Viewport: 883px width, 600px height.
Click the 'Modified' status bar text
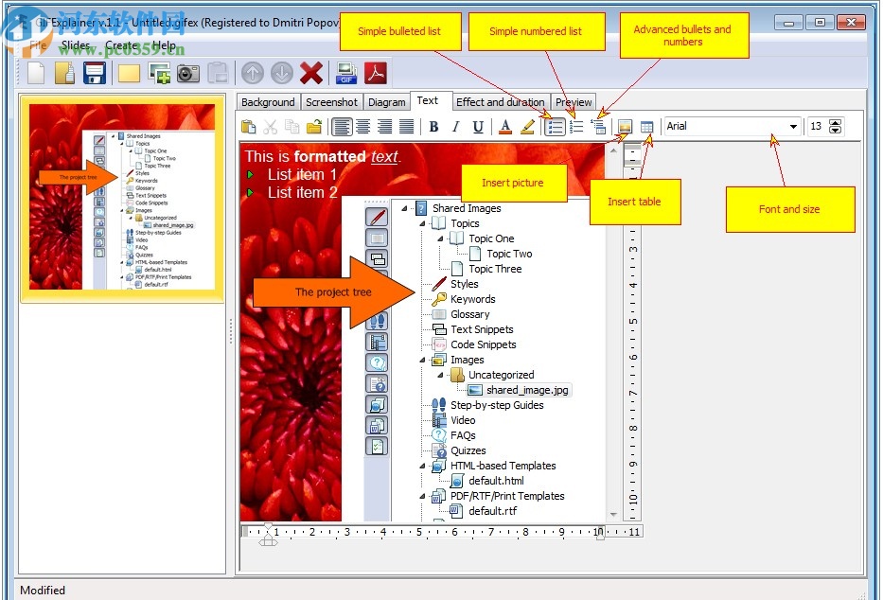click(x=43, y=590)
